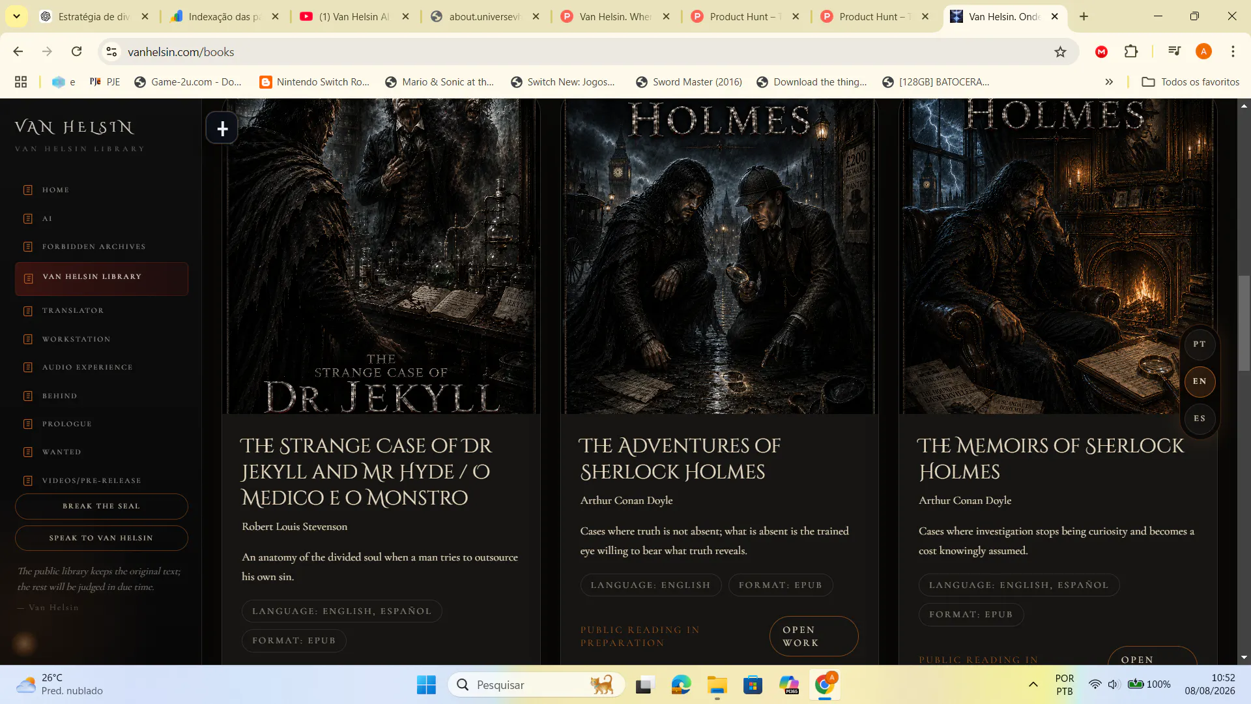This screenshot has height=704, width=1251.
Task: Click The Memoirs of Sherlock Holmes title
Action: (1051, 459)
